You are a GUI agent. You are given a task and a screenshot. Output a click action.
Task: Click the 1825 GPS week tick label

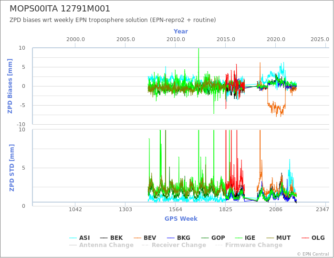tap(225, 209)
